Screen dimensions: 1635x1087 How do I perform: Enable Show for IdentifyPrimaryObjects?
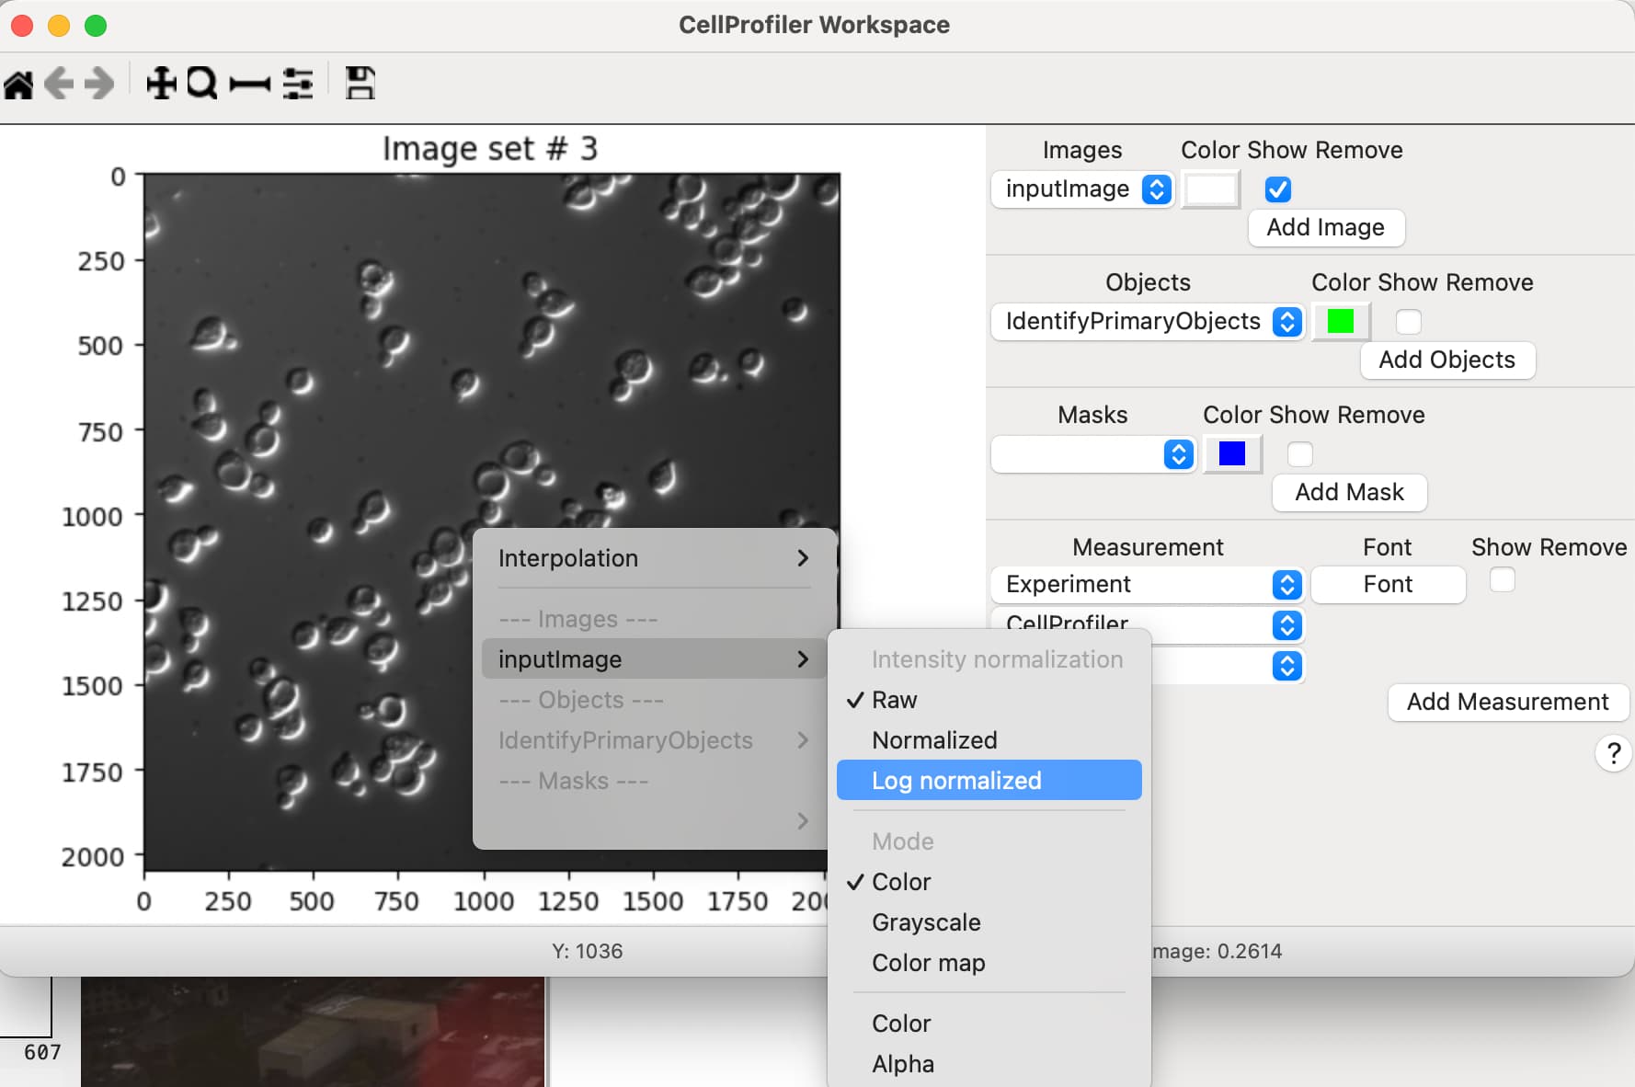1408,322
